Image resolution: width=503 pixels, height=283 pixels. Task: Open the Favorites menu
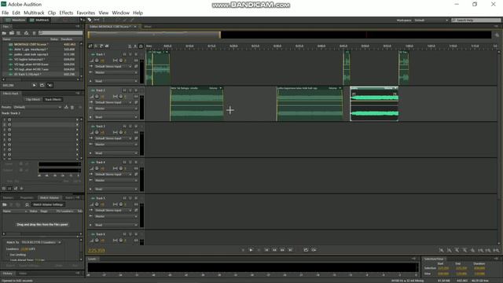86,13
